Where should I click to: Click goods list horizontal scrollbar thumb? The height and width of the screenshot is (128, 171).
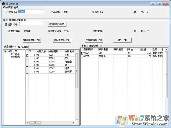pos(35,123)
